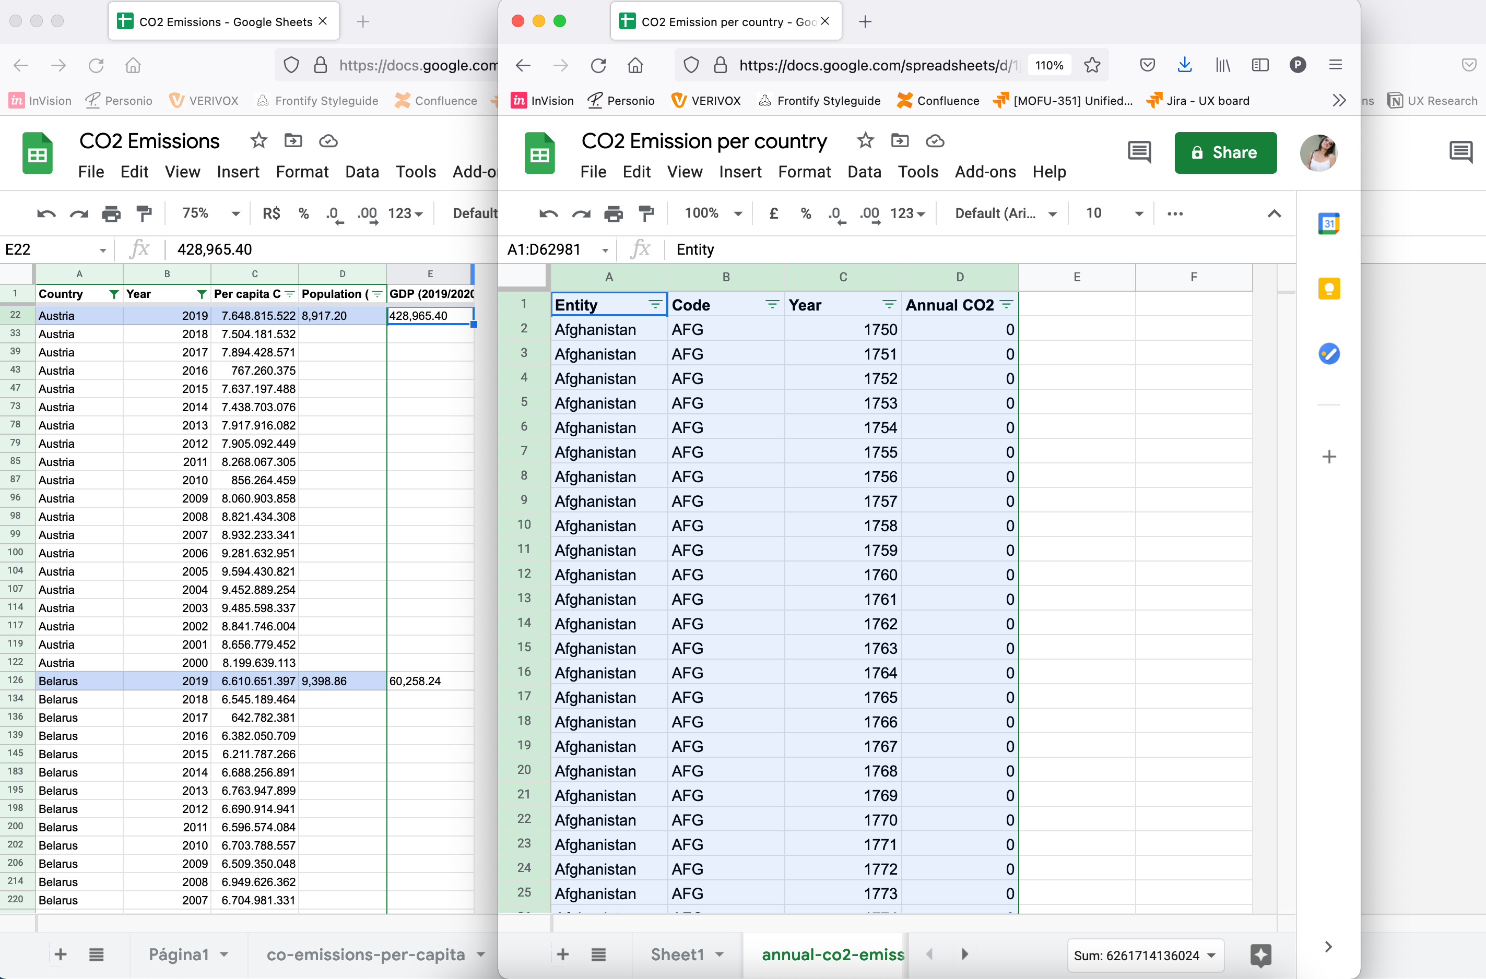
Task: Open Default (Arial) font dropdown
Action: point(1006,213)
